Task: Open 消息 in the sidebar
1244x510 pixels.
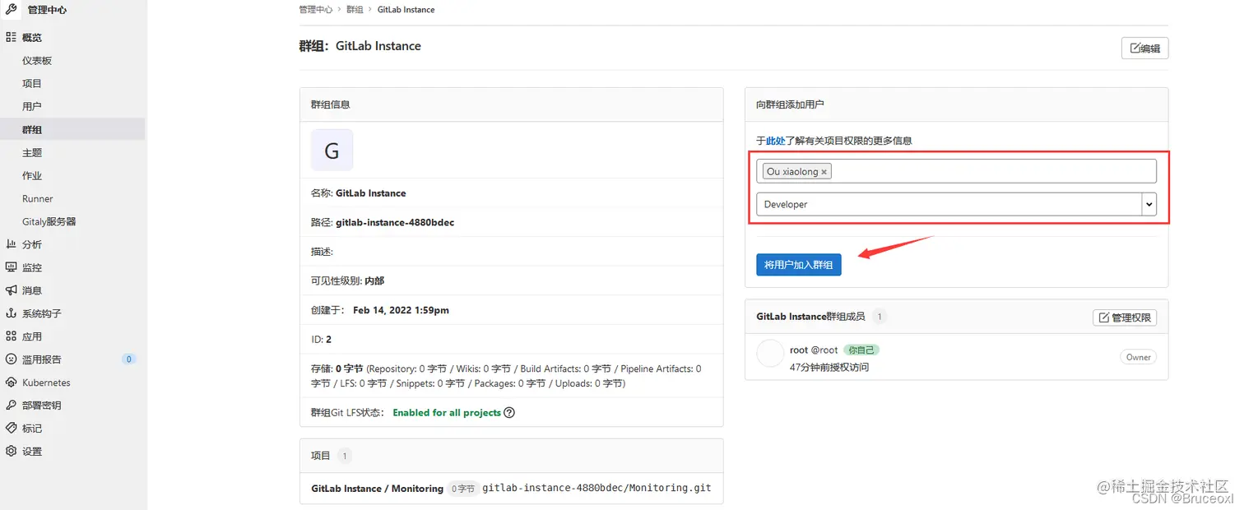Action: click(x=32, y=290)
